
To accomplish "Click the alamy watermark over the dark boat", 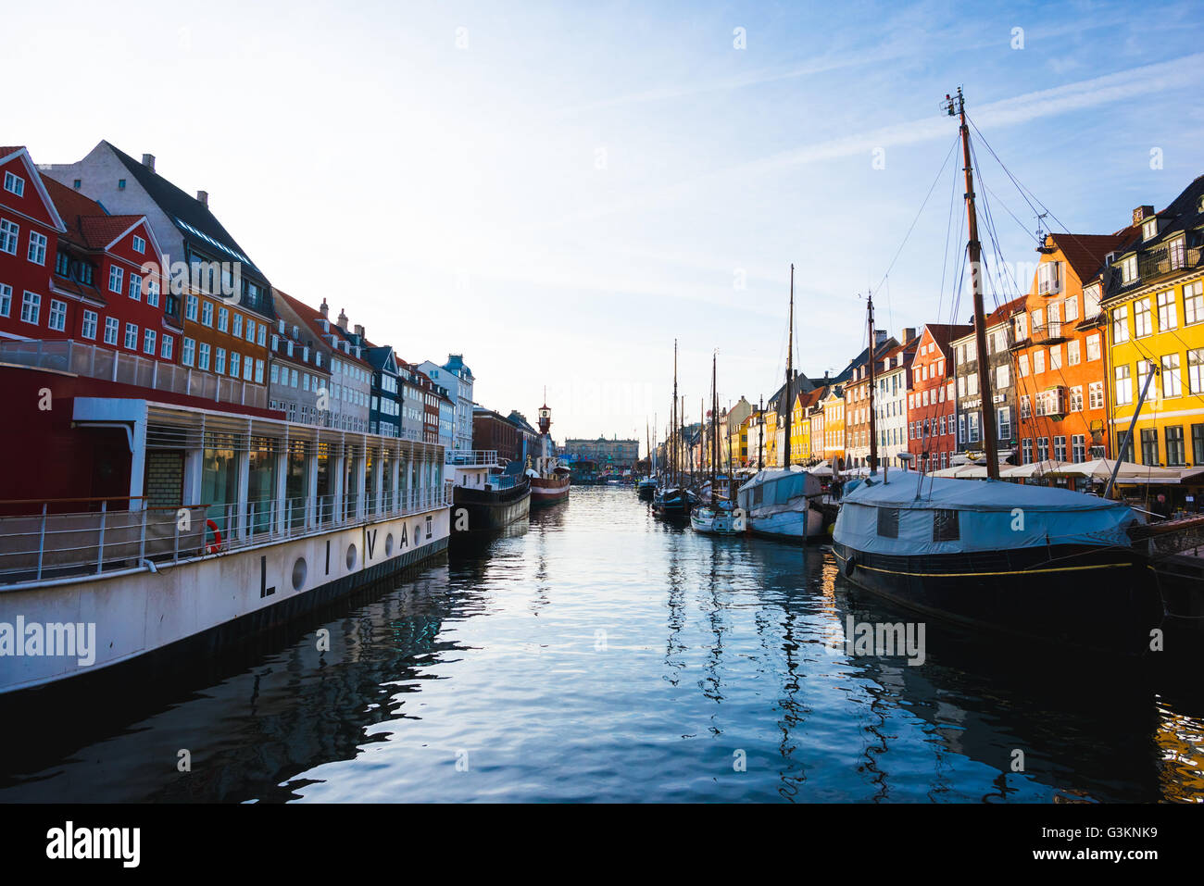I will pyautogui.click(x=884, y=641).
